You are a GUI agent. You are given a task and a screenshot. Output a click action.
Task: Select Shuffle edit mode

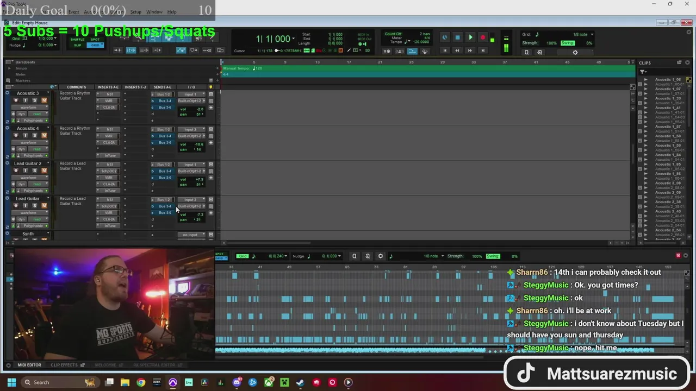tap(78, 40)
